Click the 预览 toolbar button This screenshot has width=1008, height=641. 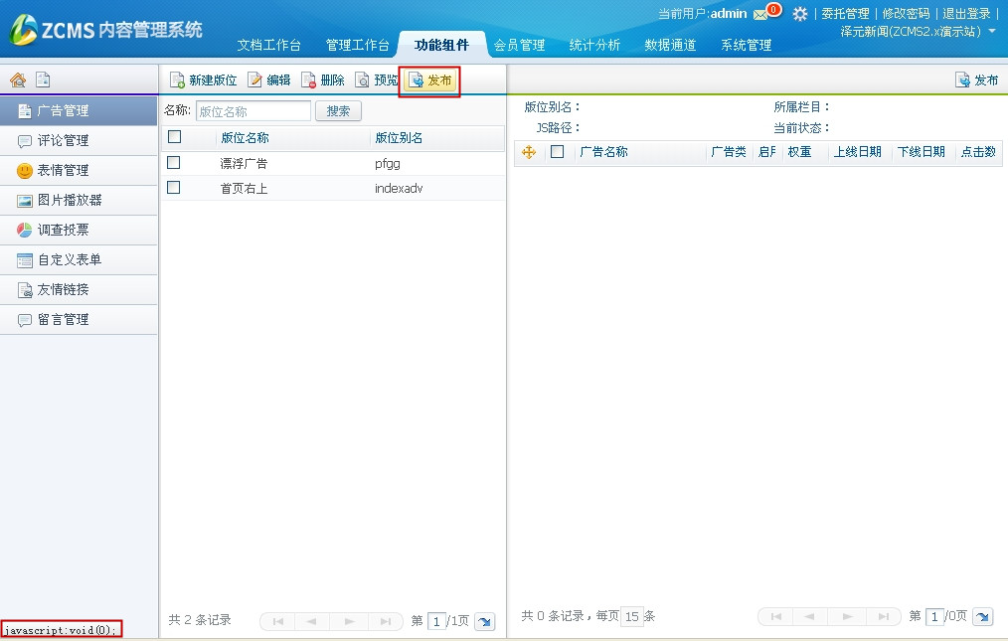(x=377, y=80)
